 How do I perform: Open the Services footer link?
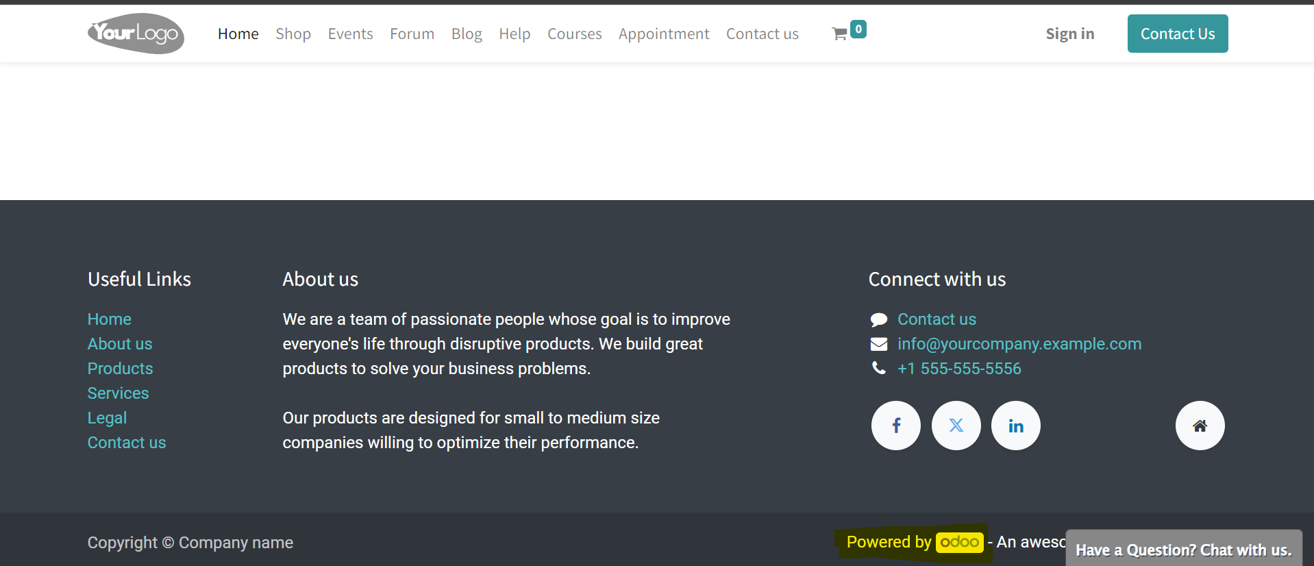pos(118,393)
